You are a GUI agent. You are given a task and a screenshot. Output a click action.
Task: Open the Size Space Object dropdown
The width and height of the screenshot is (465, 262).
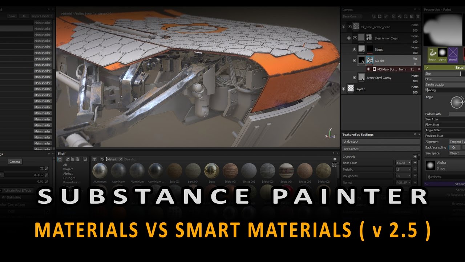(x=457, y=153)
